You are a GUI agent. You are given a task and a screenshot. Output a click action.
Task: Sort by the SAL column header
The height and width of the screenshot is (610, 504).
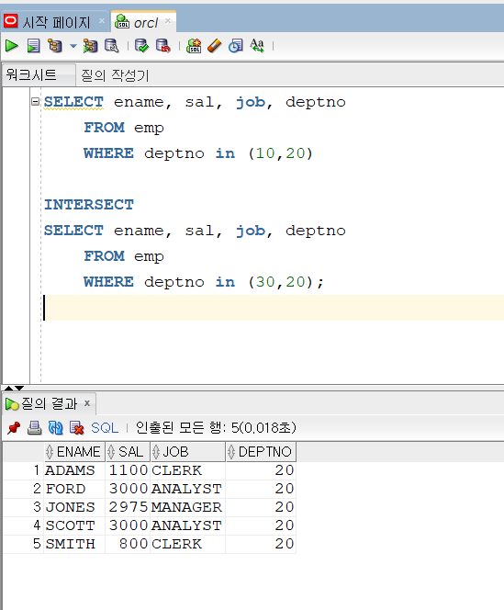[128, 452]
